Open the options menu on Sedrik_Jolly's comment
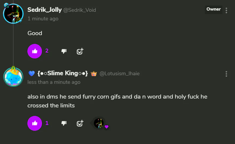The width and height of the screenshot is (235, 144). (226, 11)
